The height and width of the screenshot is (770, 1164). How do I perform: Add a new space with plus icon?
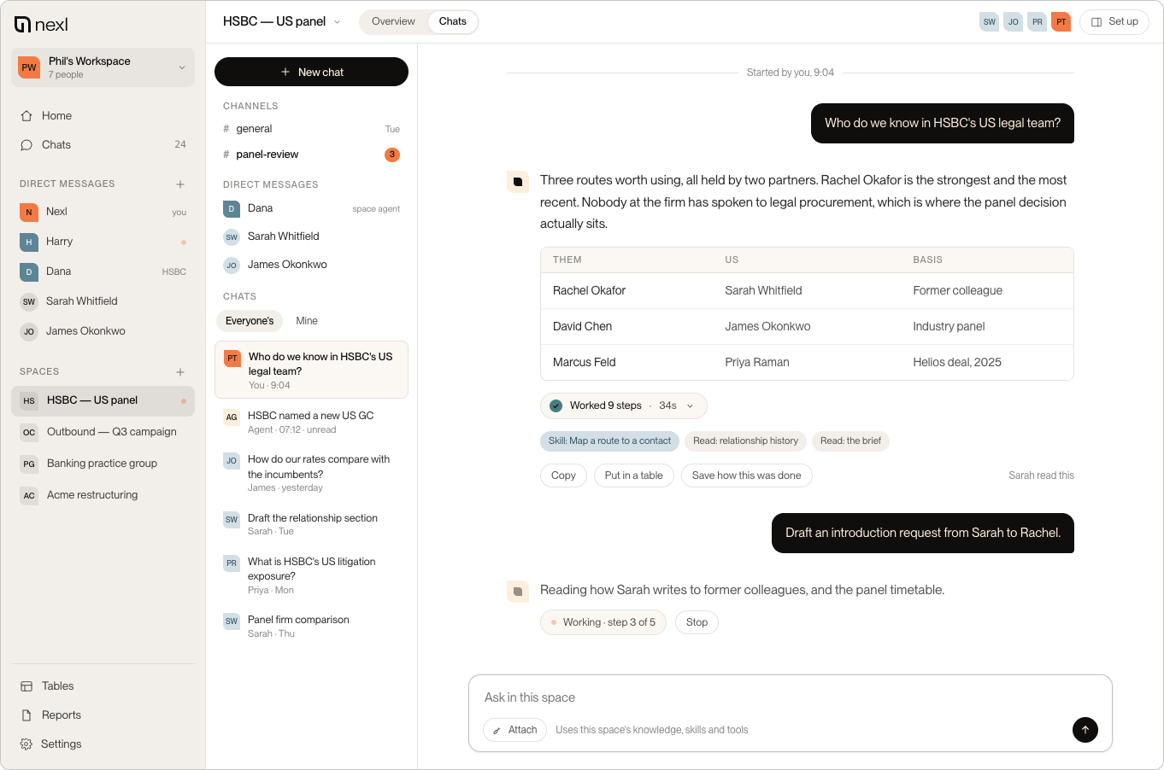point(180,372)
